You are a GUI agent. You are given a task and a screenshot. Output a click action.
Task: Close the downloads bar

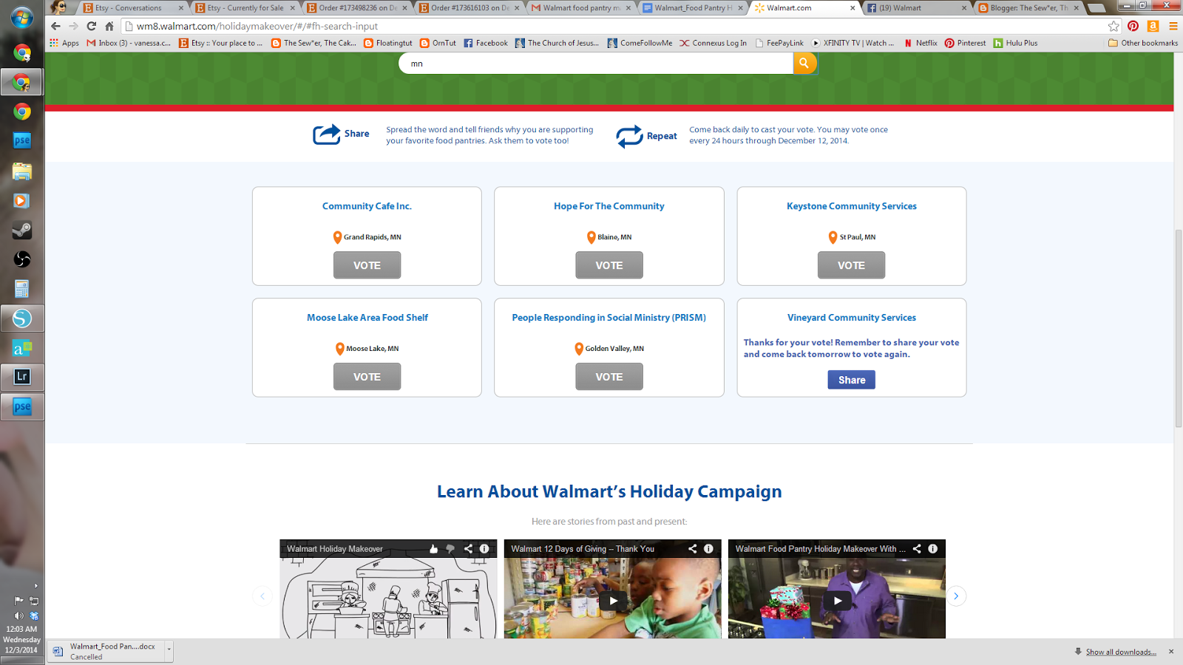[x=1171, y=652]
